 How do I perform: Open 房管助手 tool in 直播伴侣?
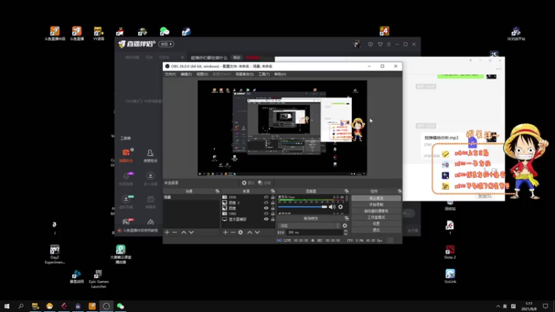click(x=151, y=155)
